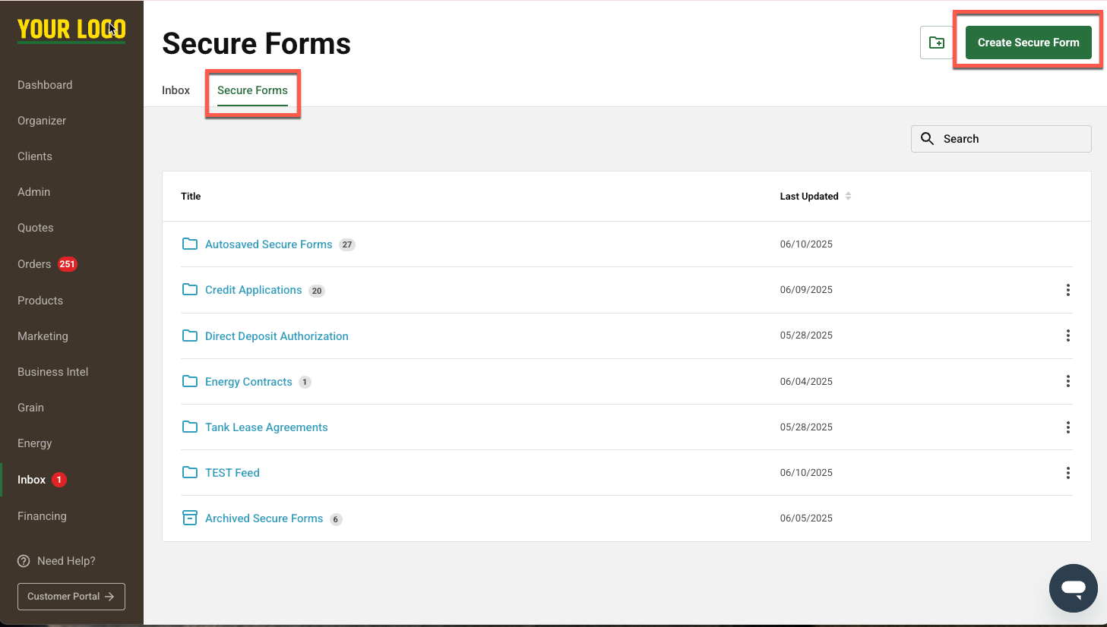Open Grain in the sidebar
The image size is (1107, 627).
[30, 408]
